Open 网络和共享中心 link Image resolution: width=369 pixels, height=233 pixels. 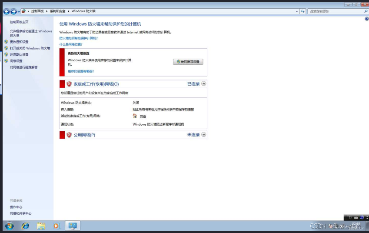coord(20,213)
